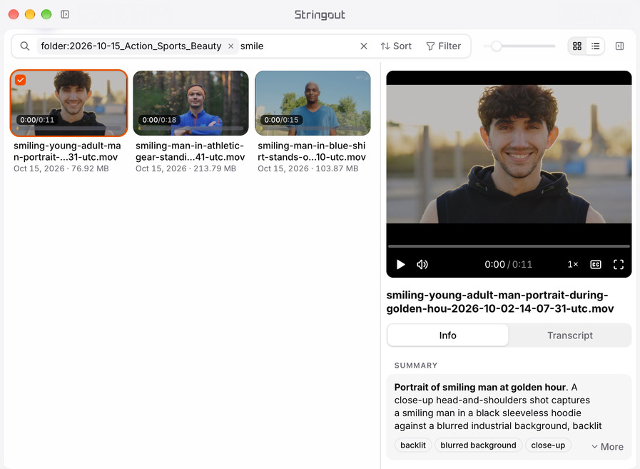Uncheck the smiling-young-adult-man clip checkbox
Image resolution: width=640 pixels, height=469 pixels.
point(21,80)
